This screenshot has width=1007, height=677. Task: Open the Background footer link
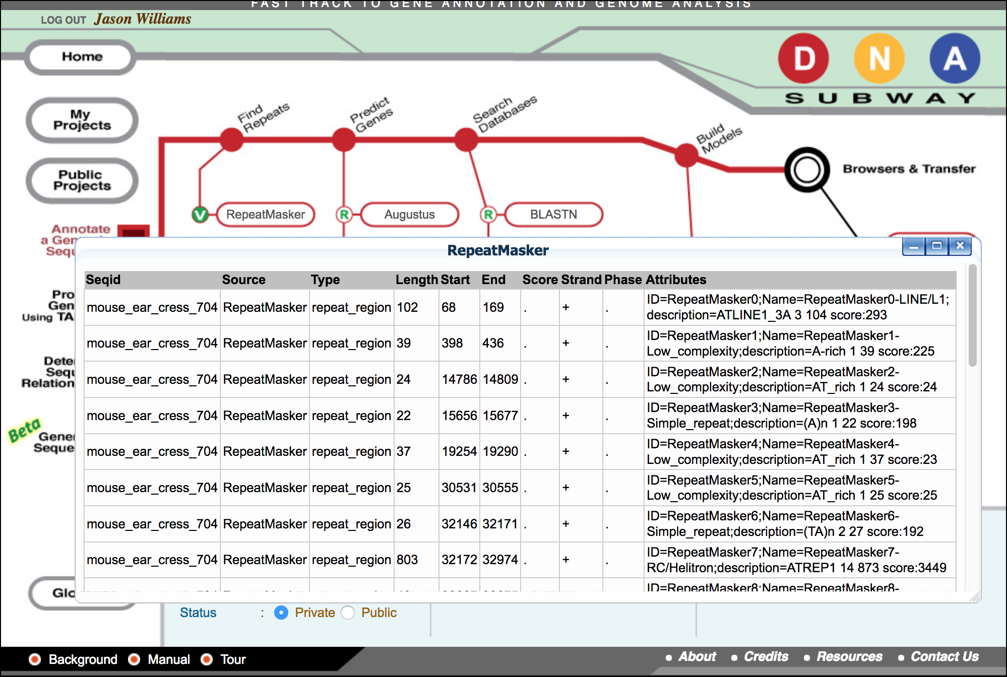83,659
